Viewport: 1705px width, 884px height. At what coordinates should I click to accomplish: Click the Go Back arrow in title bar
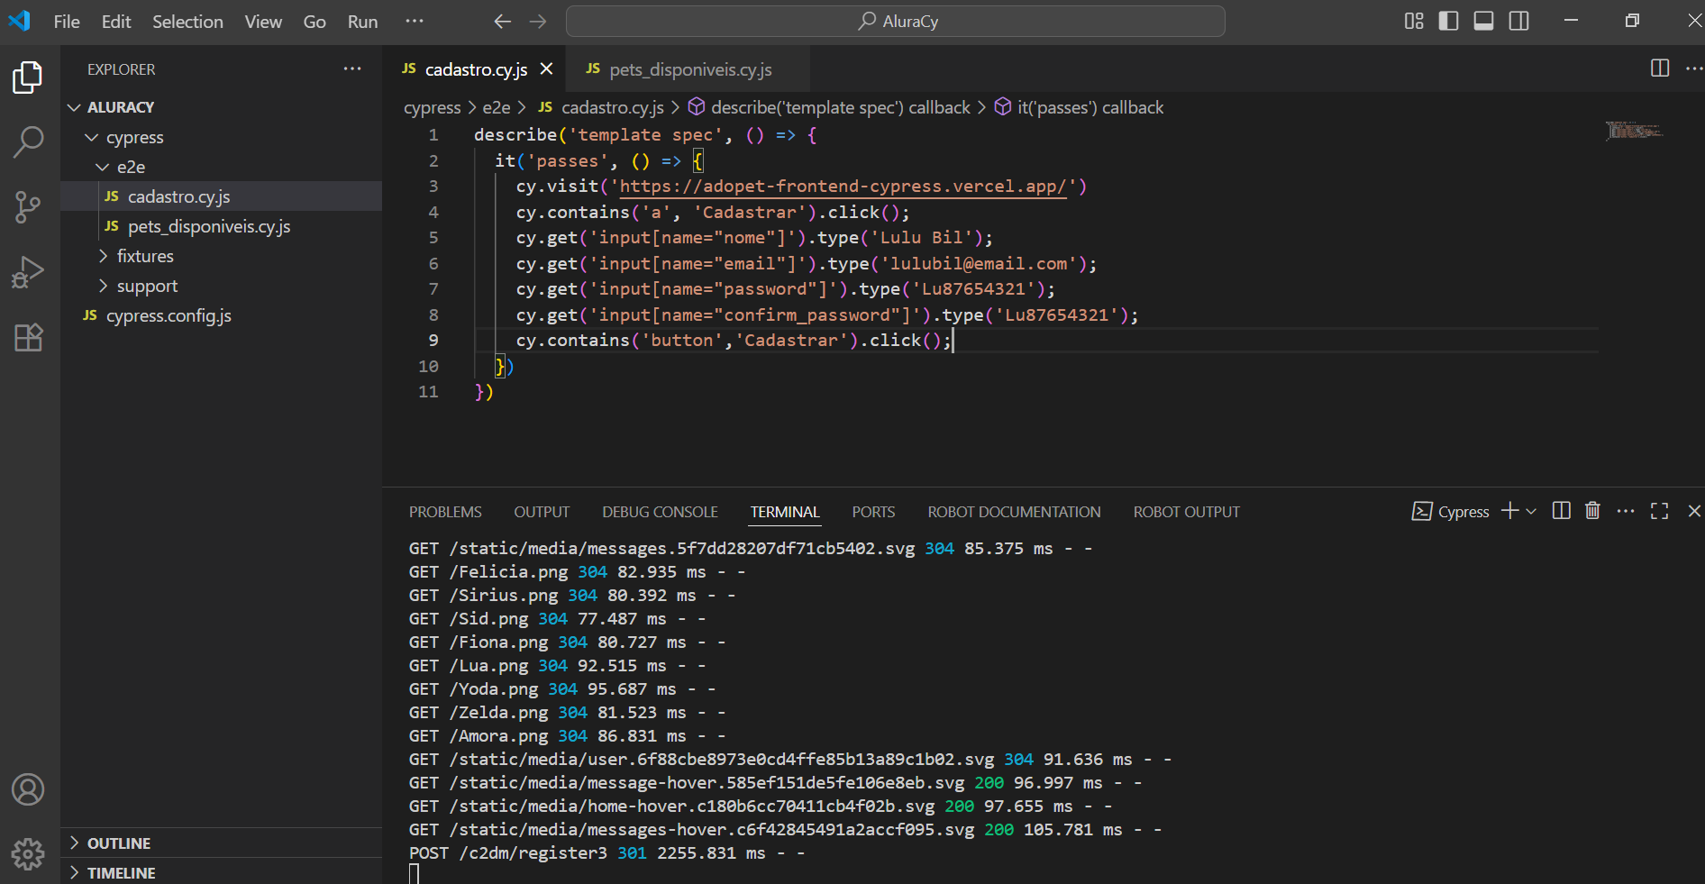503,22
